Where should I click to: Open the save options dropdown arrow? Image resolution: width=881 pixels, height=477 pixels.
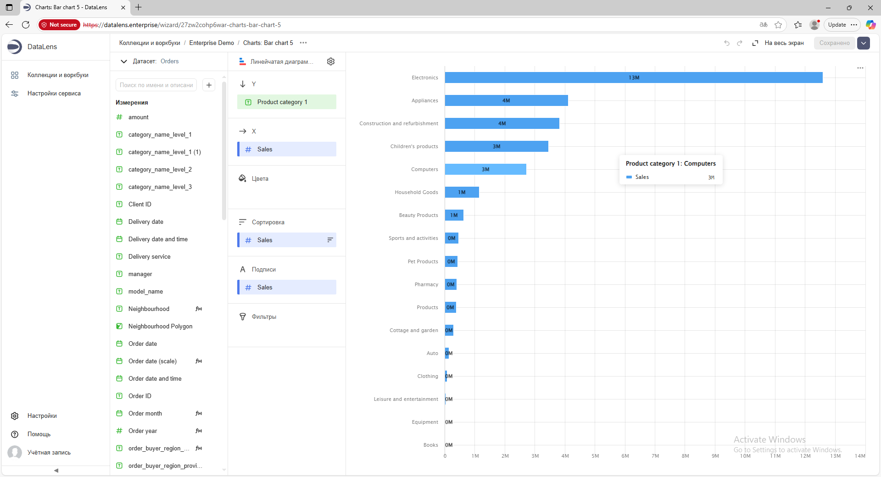[864, 43]
